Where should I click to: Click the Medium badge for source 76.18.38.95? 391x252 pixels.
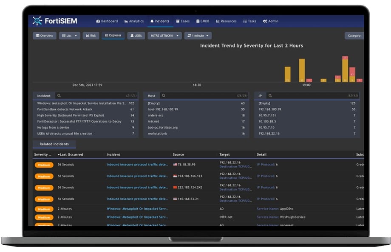pos(44,165)
